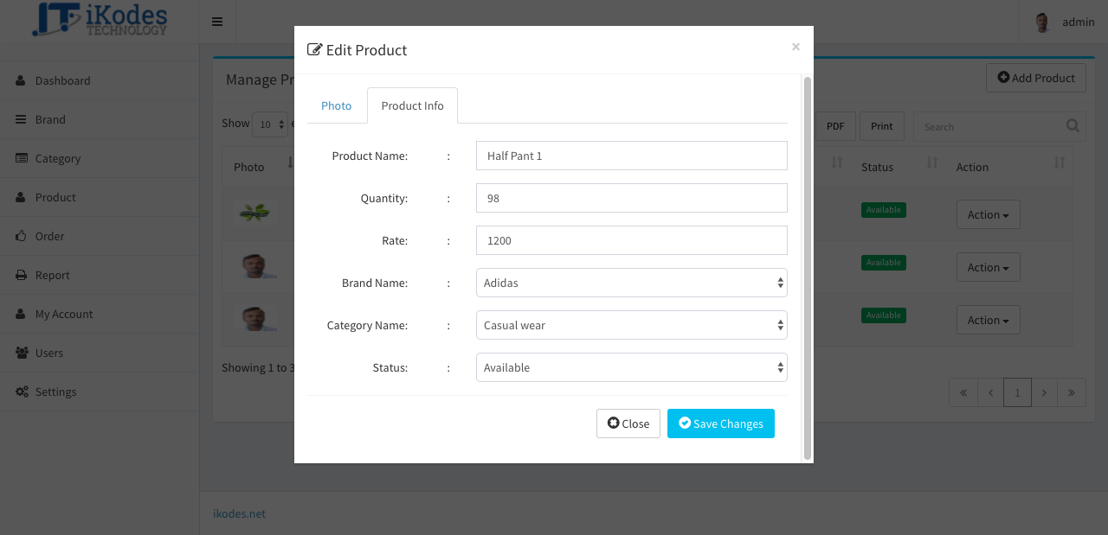The width and height of the screenshot is (1108, 535).
Task: Open the Category Name dropdown
Action: coord(632,325)
